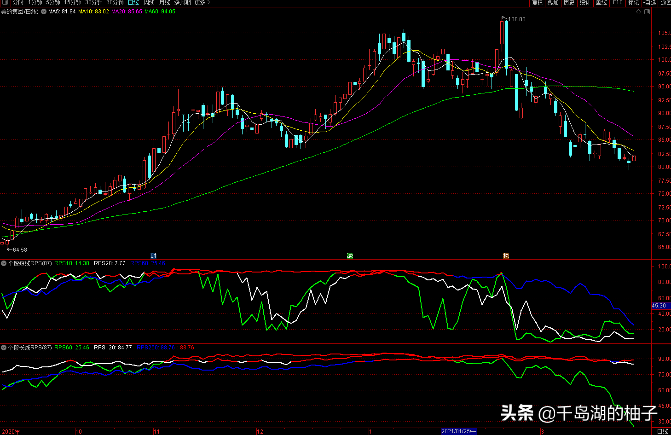Click the 叠加 overlay button
The image size is (671, 435).
[x=553, y=3]
